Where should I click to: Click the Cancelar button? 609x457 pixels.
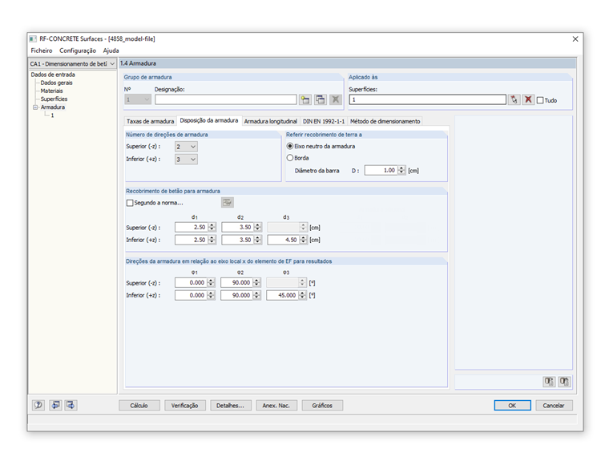(554, 406)
